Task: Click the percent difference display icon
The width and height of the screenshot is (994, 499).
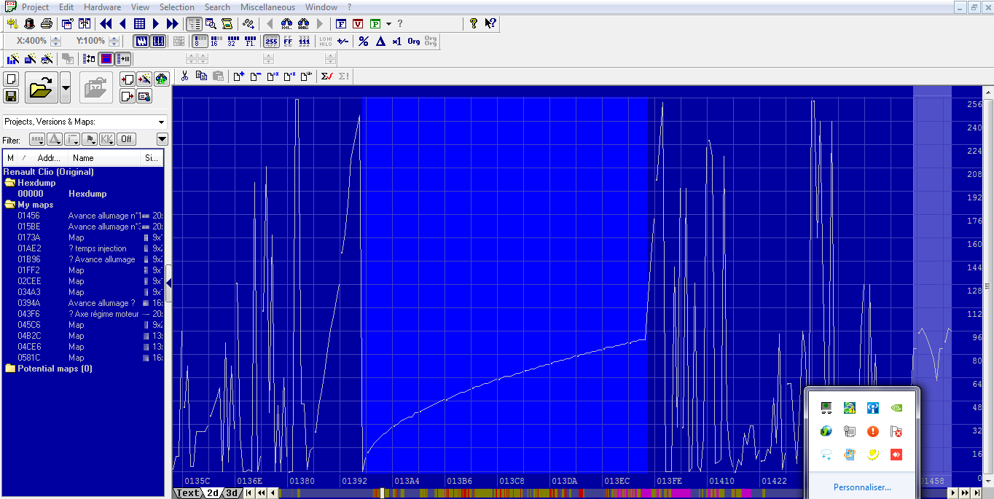Action: (364, 41)
